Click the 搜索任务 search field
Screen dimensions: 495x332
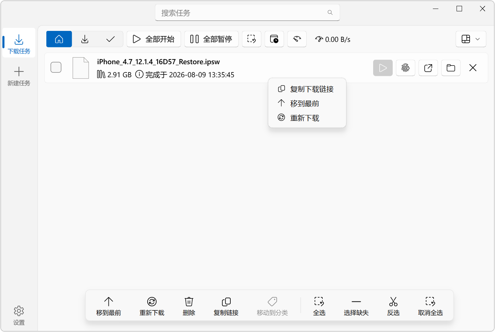(x=247, y=13)
